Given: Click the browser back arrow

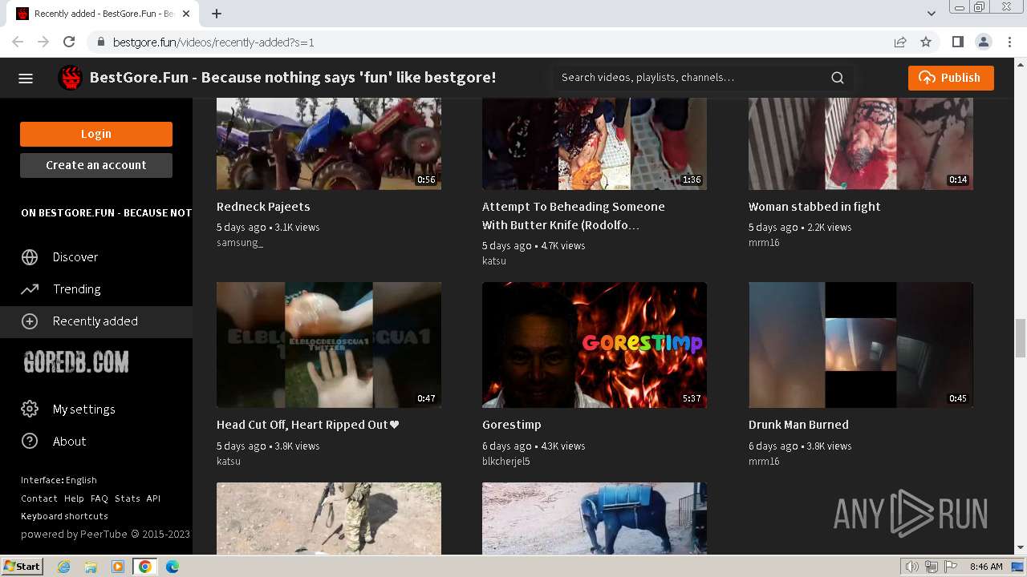Looking at the screenshot, I should click(18, 42).
